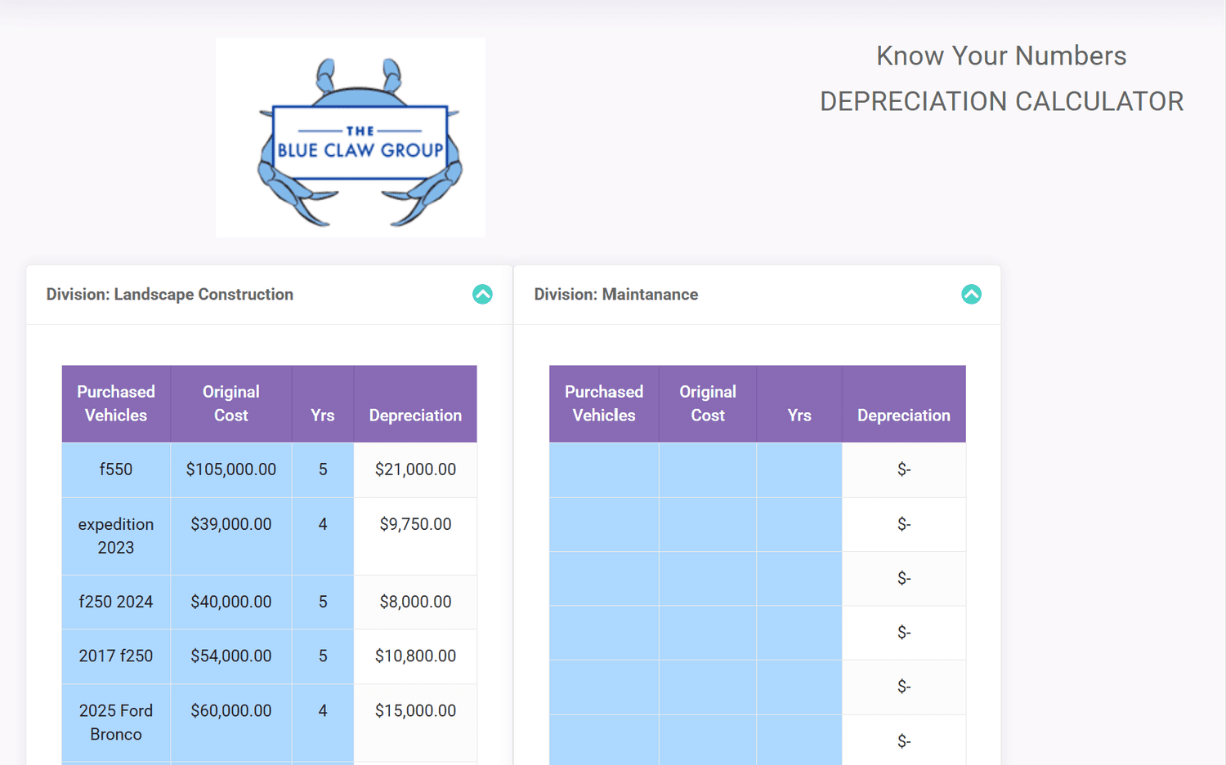Click the Know Your Numbers heading
Image resolution: width=1226 pixels, height=765 pixels.
1001,56
